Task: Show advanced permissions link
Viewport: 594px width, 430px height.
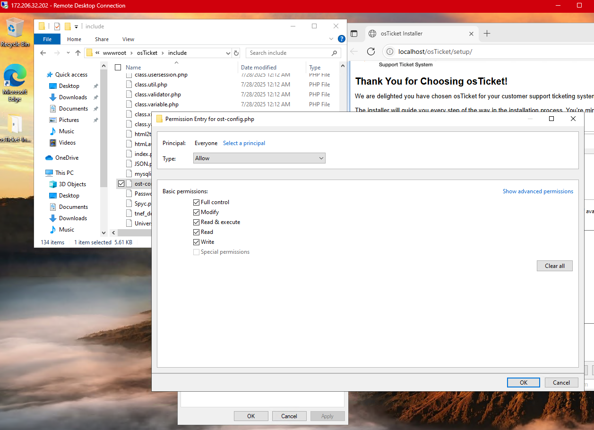Action: coord(538,191)
